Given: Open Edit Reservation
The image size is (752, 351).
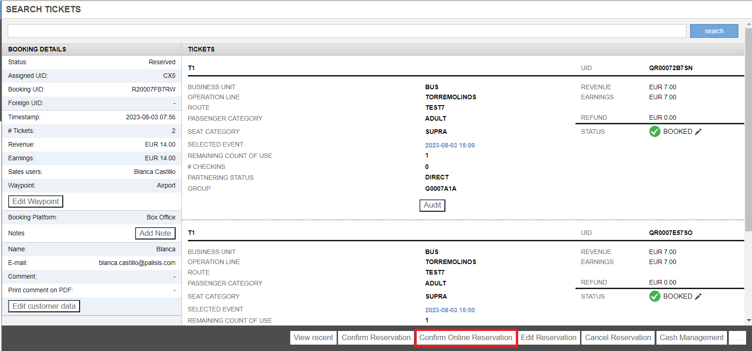Looking at the screenshot, I should click(549, 338).
